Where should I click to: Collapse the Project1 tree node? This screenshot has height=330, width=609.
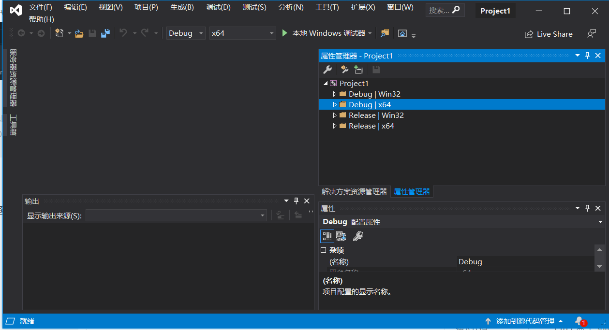tap(326, 84)
